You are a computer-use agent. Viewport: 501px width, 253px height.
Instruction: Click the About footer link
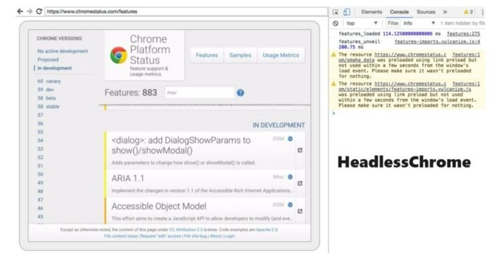click(x=216, y=236)
